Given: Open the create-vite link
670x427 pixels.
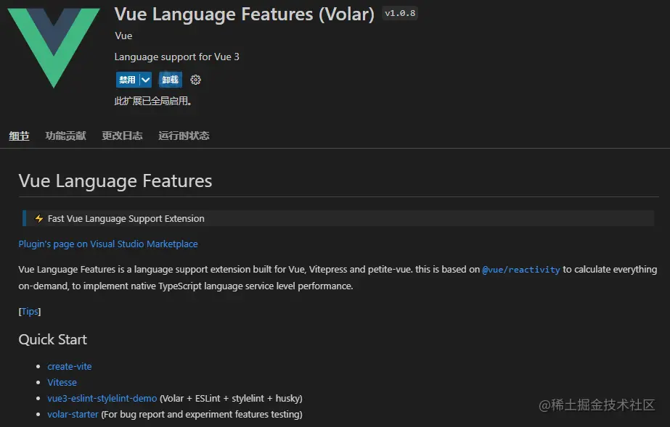Looking at the screenshot, I should pos(70,367).
